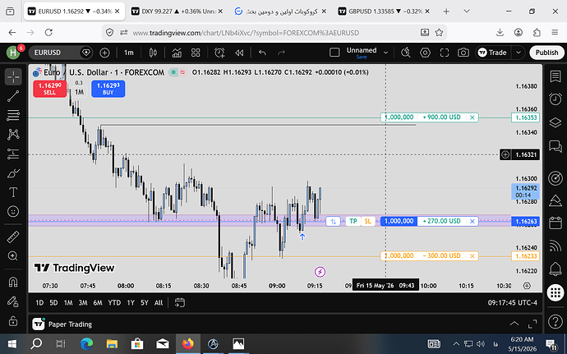
Task: Click the blue BUY 1.16293 button
Action: click(108, 89)
